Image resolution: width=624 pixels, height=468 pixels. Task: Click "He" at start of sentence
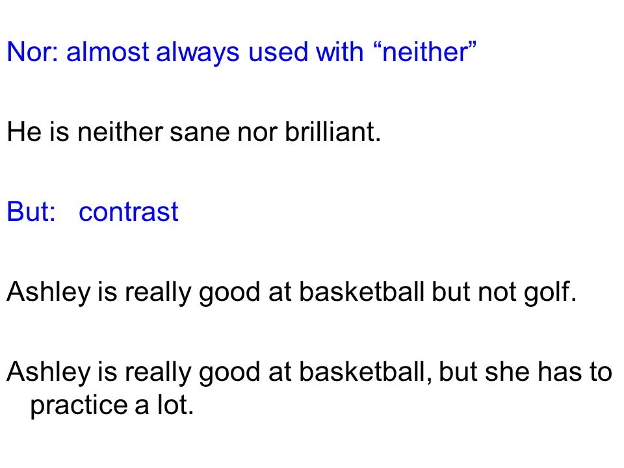(x=24, y=131)
